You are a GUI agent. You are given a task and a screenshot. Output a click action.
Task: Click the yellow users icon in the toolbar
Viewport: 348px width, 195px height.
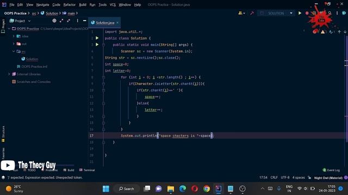[x=240, y=13]
